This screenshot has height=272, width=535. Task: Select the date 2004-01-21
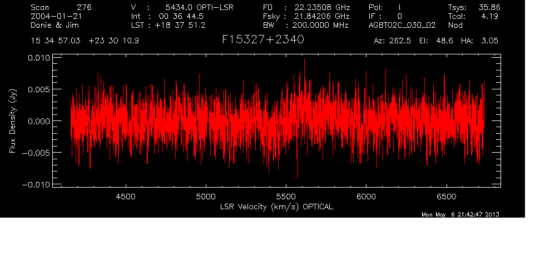[x=56, y=16]
